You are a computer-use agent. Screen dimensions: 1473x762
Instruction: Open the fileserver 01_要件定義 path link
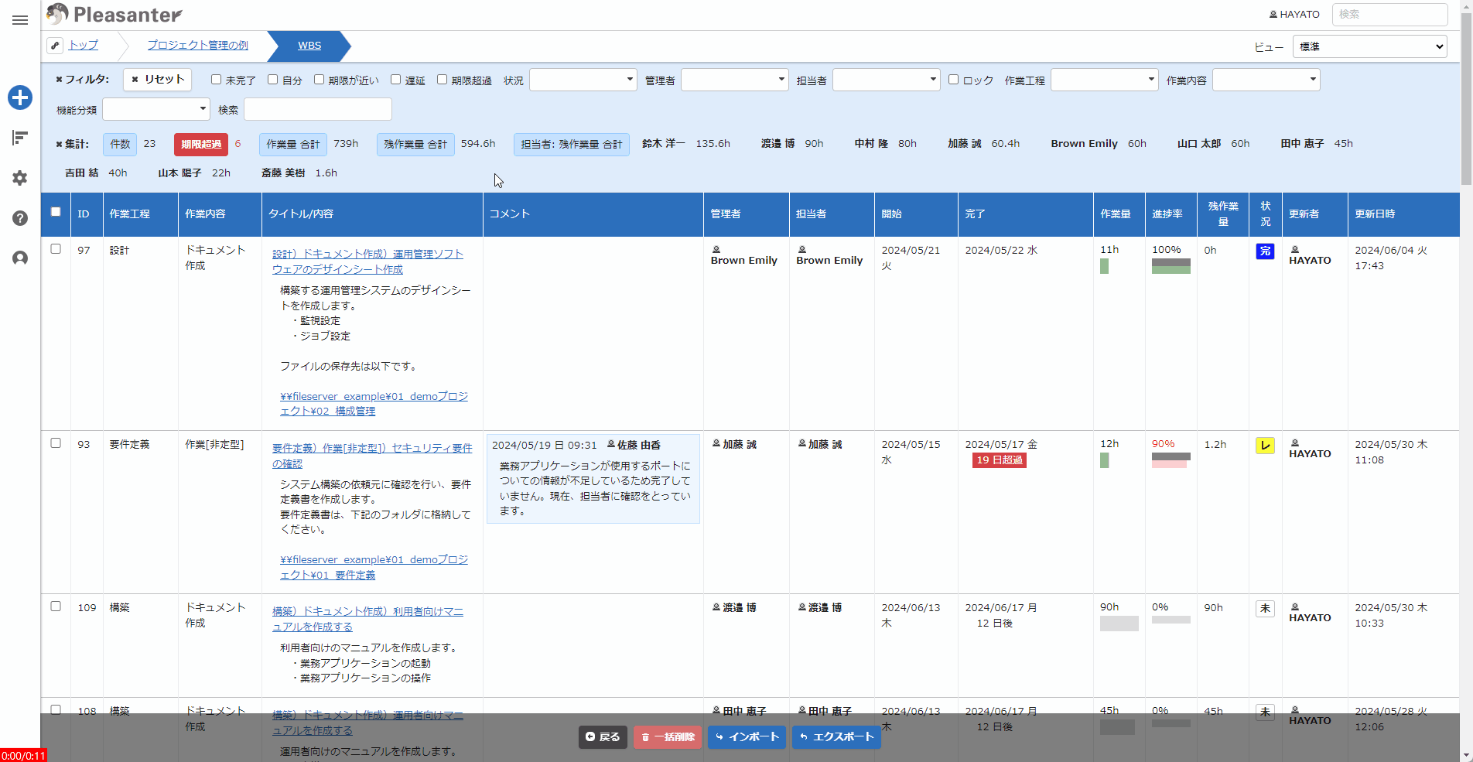coord(374,567)
